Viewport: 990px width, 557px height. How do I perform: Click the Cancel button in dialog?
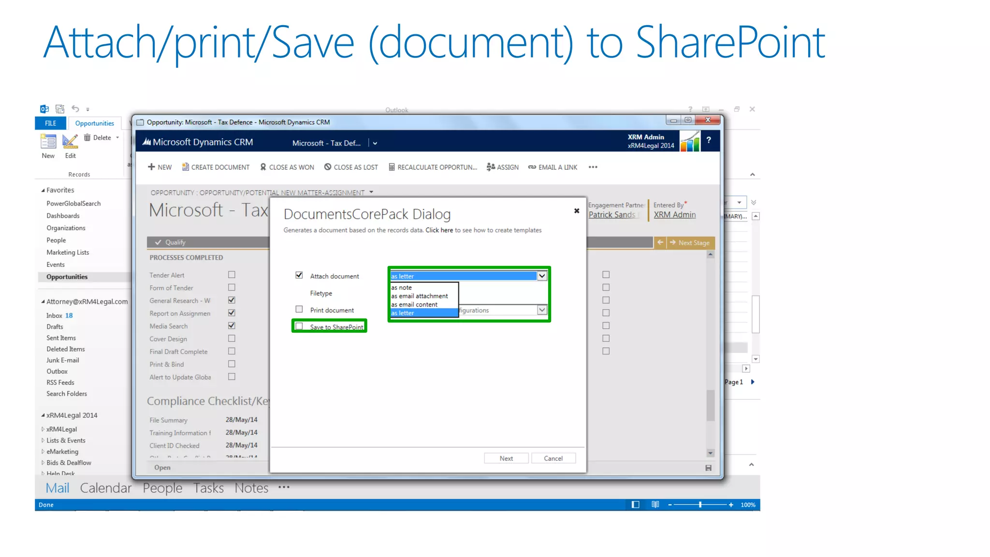(553, 458)
